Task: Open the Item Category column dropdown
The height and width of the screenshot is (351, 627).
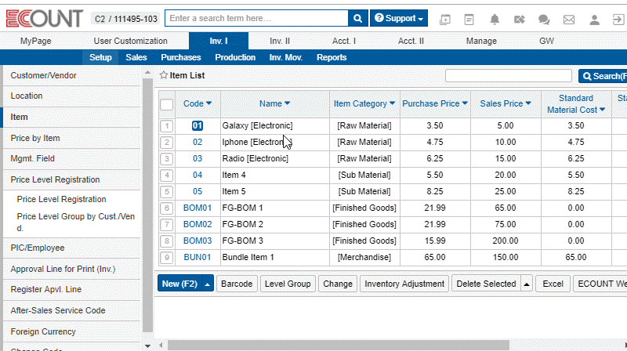Action: point(393,103)
